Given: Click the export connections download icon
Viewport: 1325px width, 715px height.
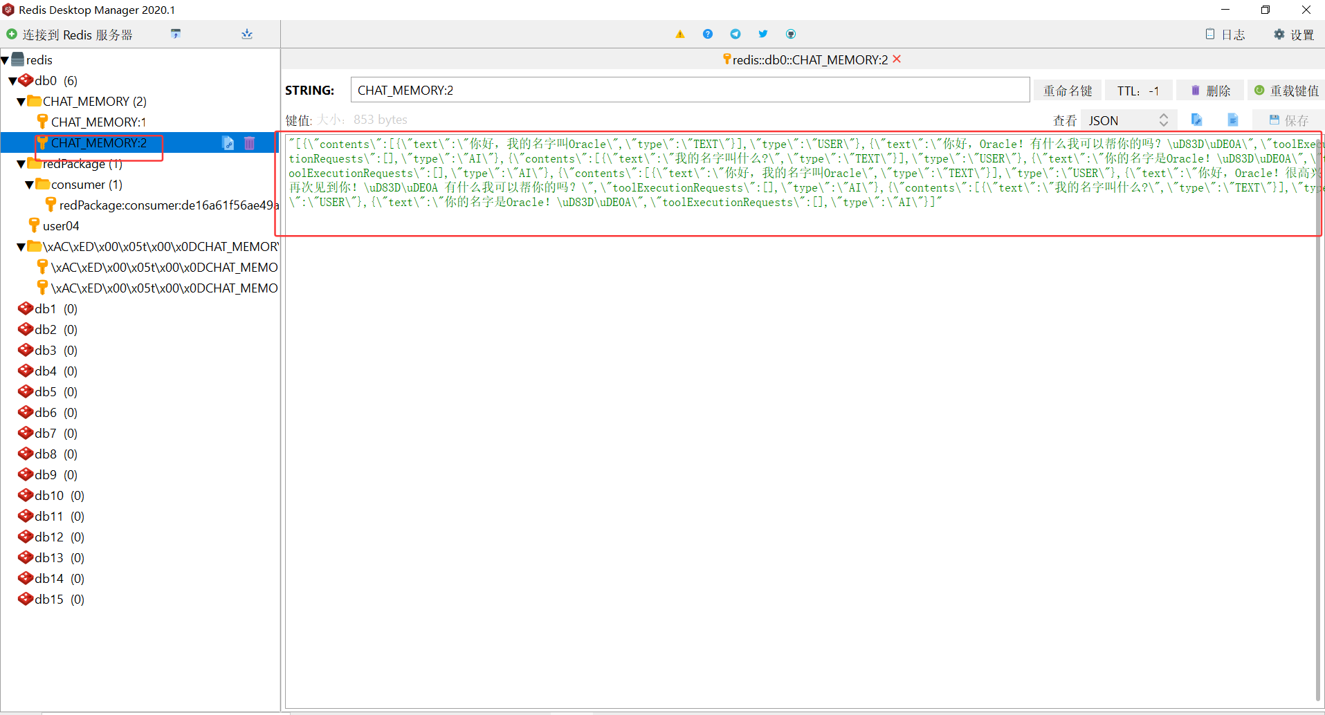Looking at the screenshot, I should (x=247, y=34).
